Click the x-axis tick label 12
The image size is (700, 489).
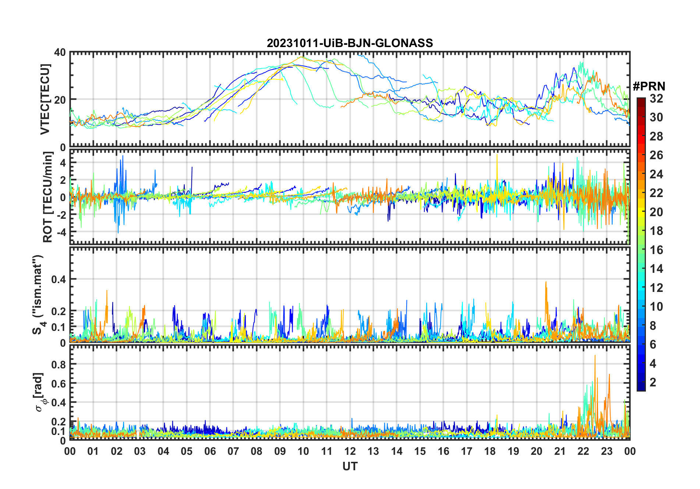point(350,451)
